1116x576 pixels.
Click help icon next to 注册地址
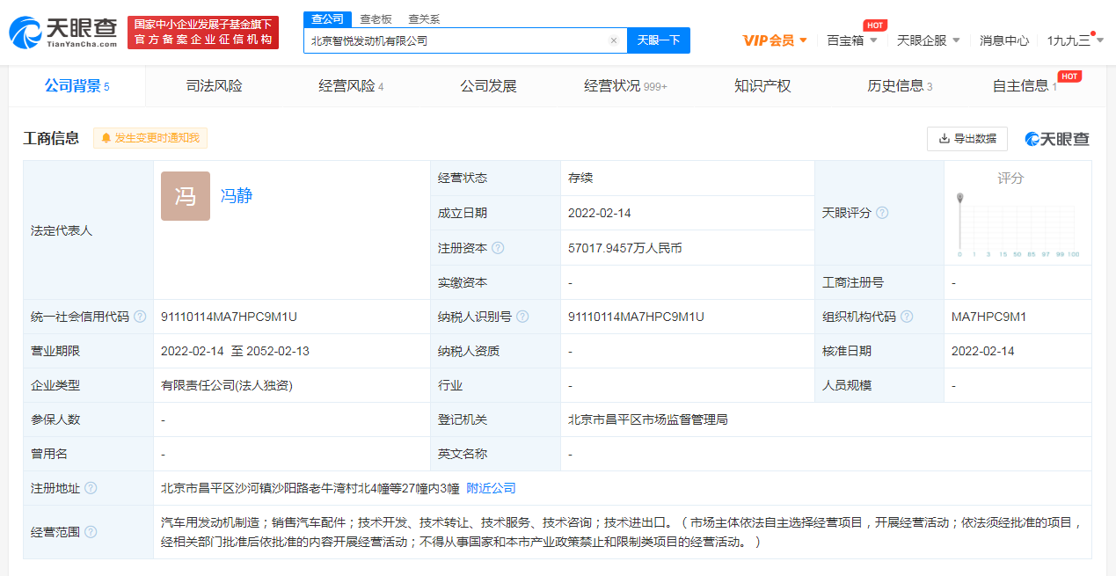point(91,488)
